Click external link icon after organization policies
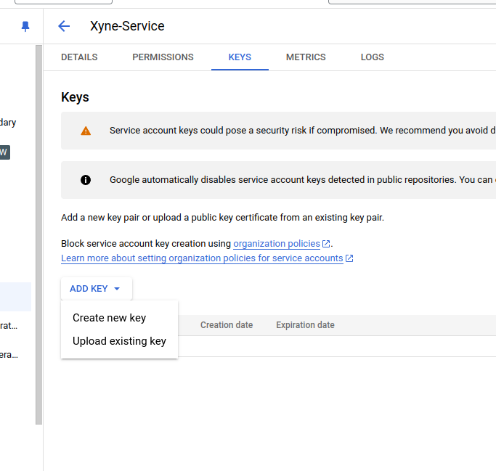 click(326, 244)
